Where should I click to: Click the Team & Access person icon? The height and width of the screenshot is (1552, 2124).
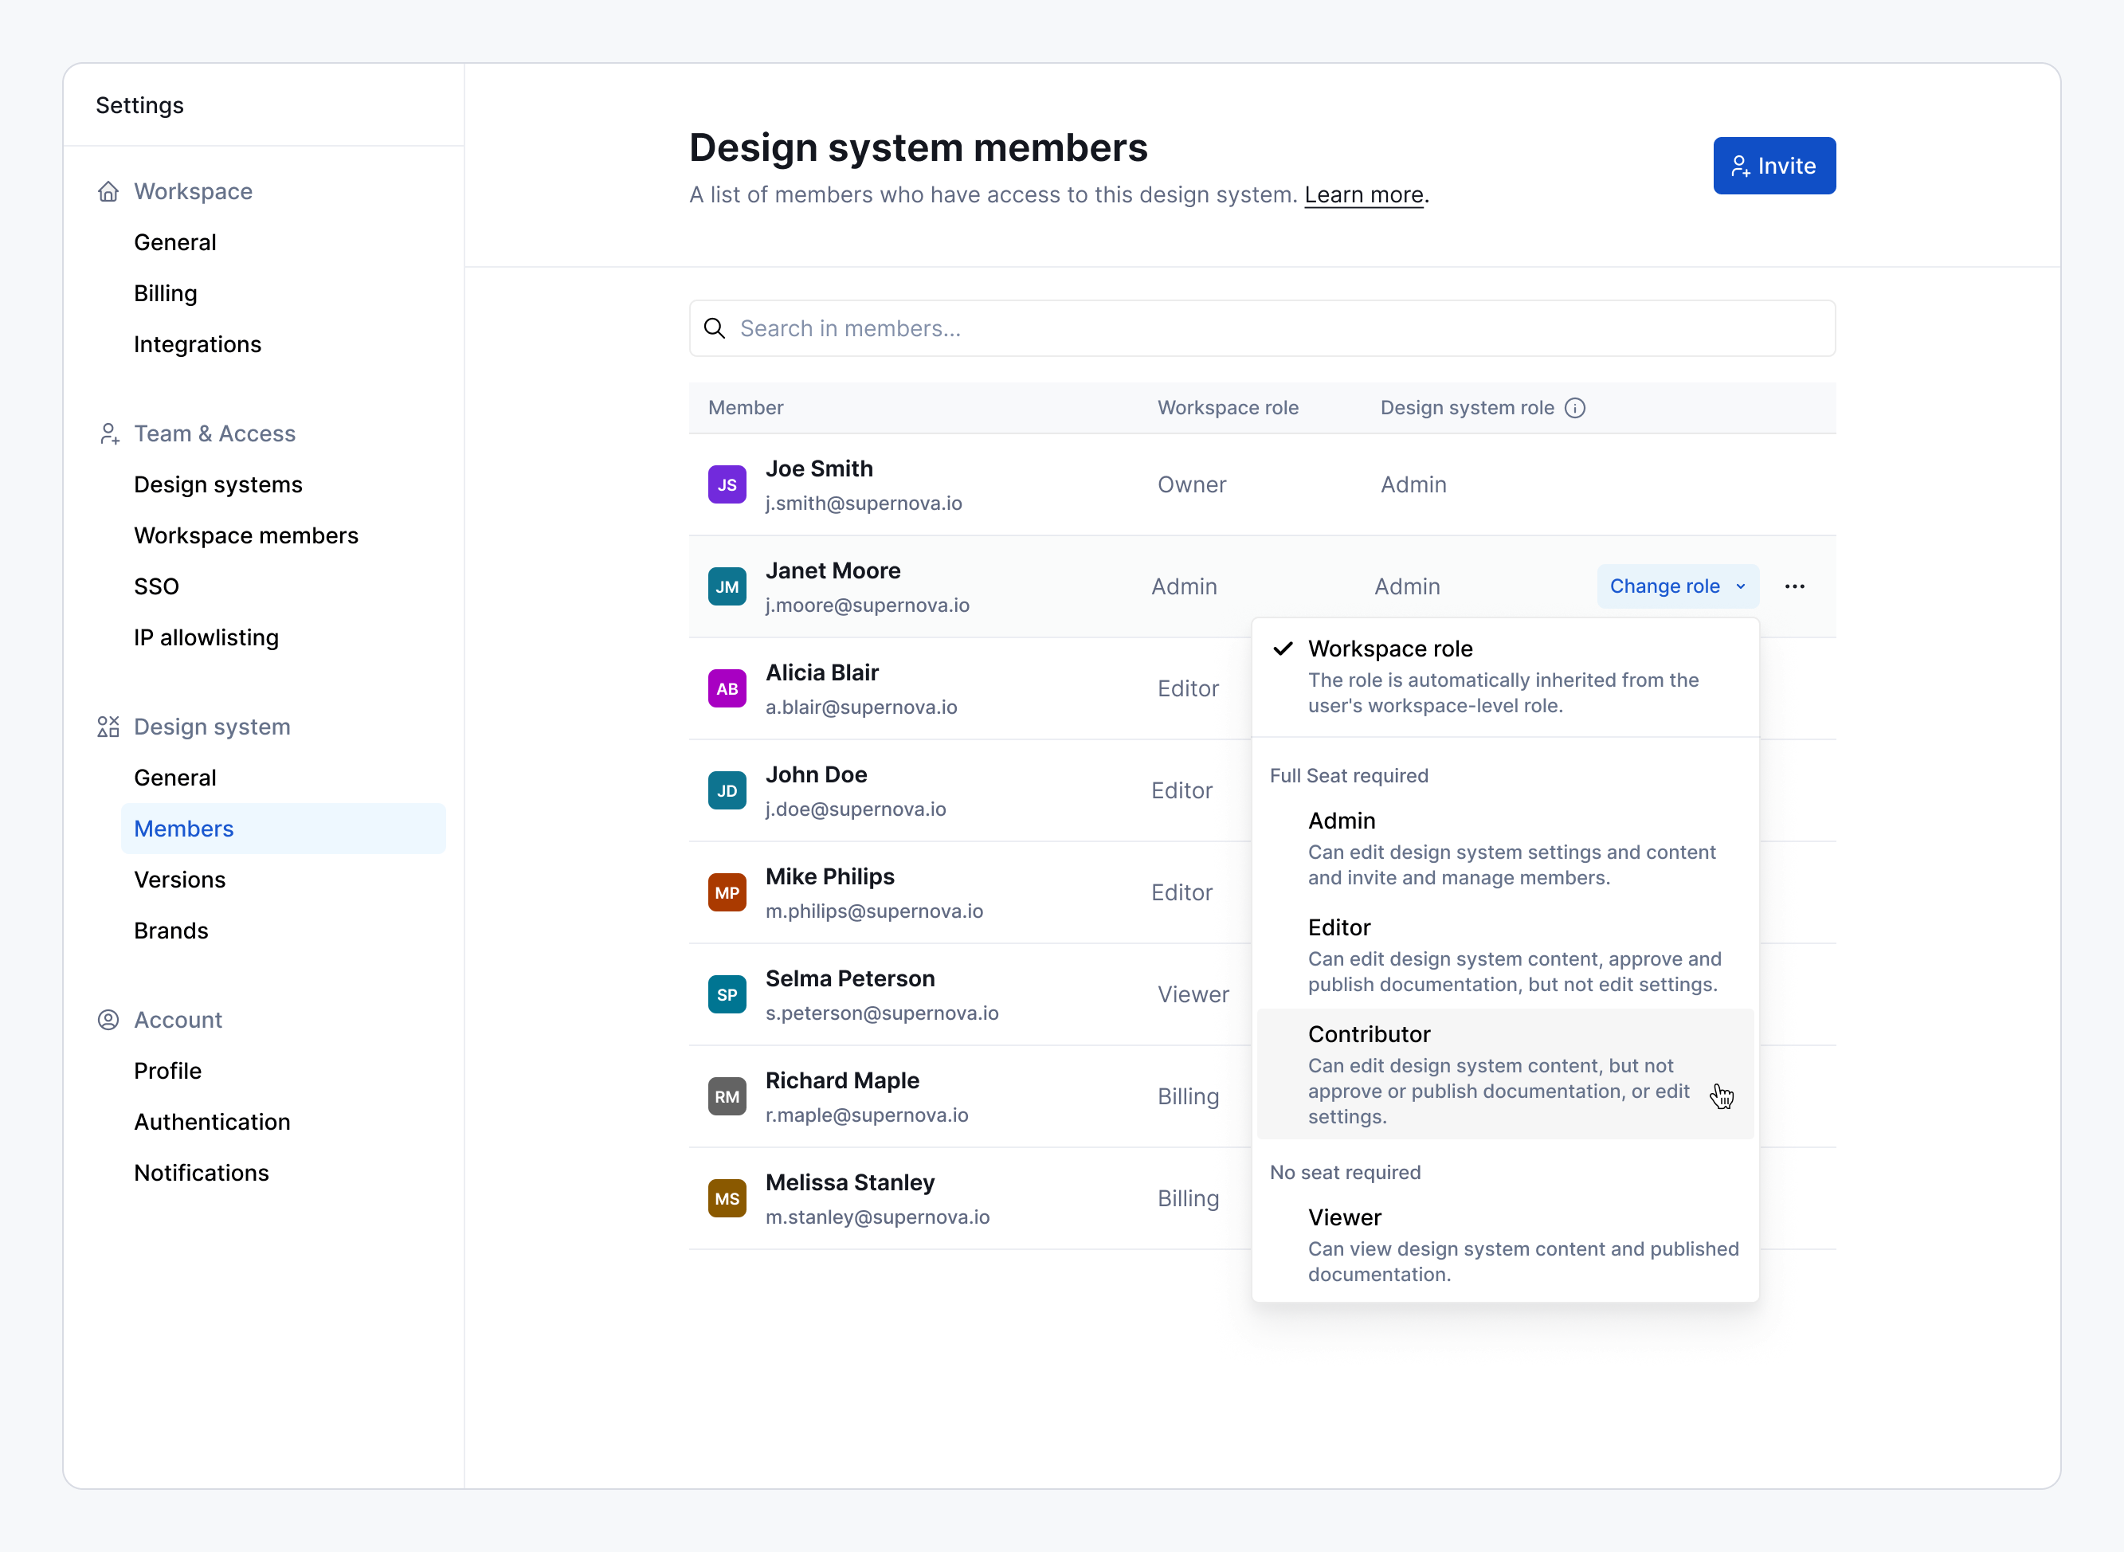pyautogui.click(x=109, y=434)
